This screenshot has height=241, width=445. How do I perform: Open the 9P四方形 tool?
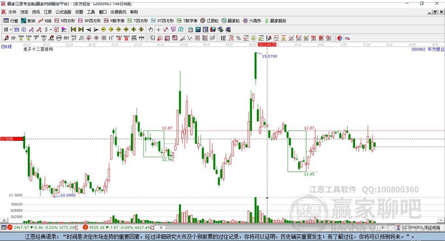pos(90,21)
